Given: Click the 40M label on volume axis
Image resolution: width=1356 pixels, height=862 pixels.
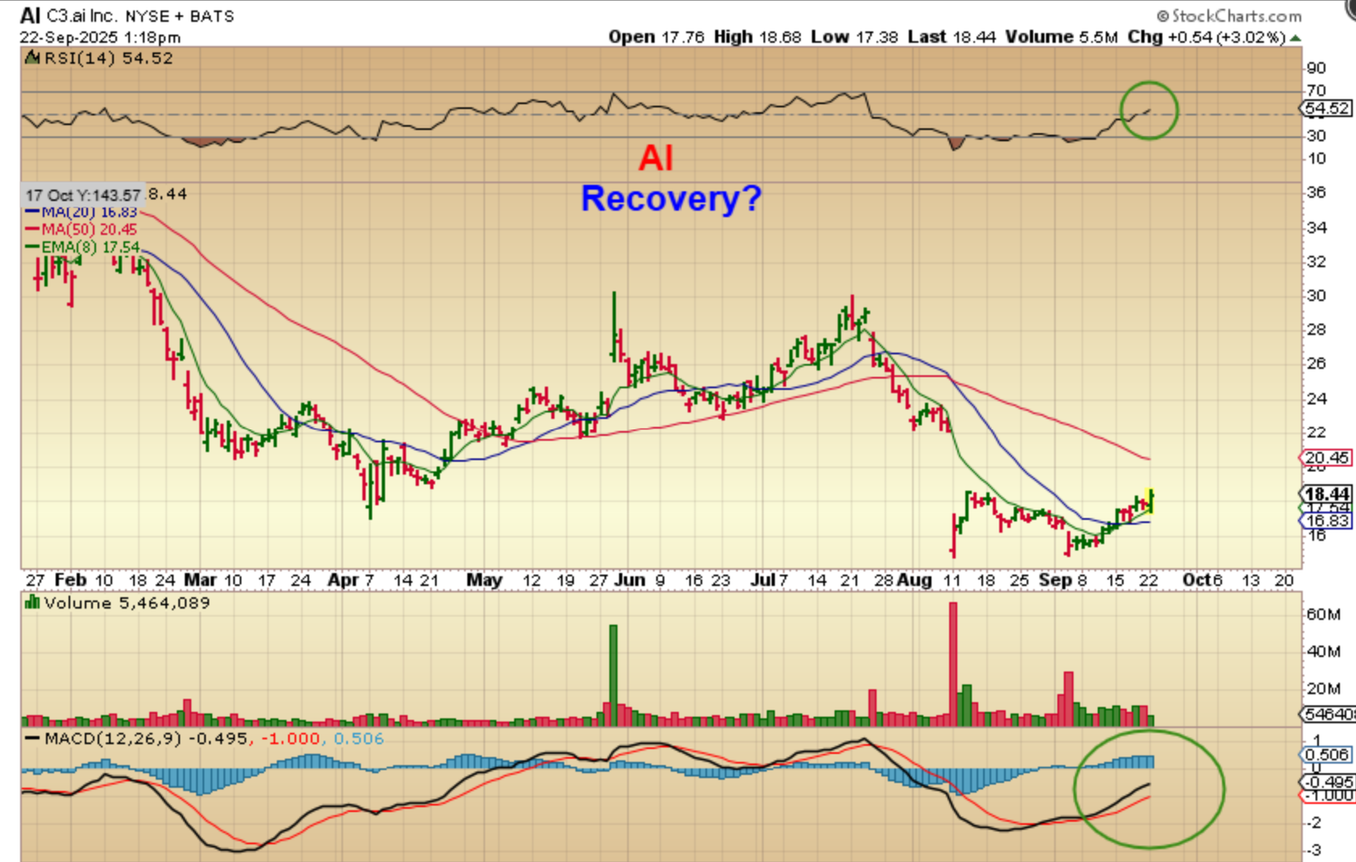Looking at the screenshot, I should point(1323,651).
